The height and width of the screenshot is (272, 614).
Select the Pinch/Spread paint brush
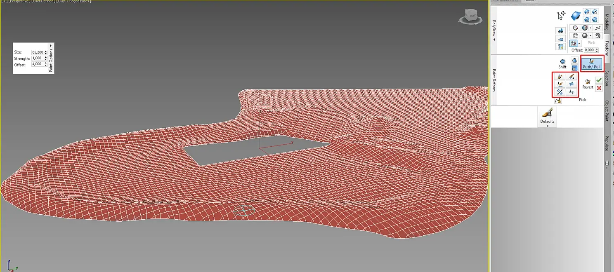560,92
